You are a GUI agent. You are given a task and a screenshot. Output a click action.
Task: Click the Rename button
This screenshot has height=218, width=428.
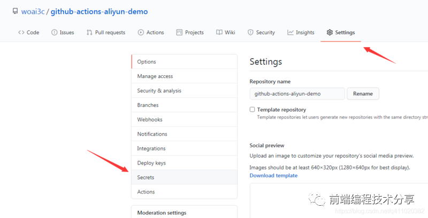(363, 94)
